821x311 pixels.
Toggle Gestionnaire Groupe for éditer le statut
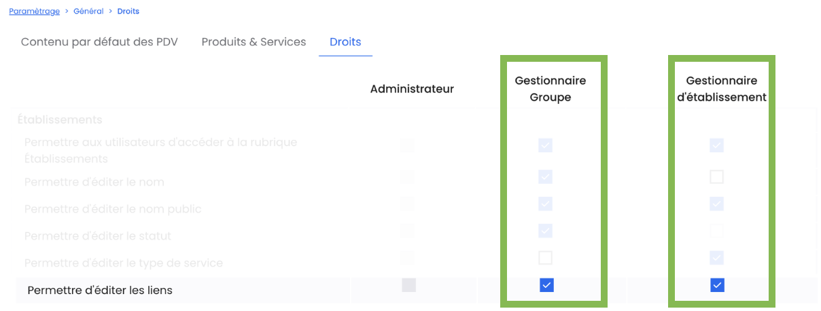(x=545, y=231)
